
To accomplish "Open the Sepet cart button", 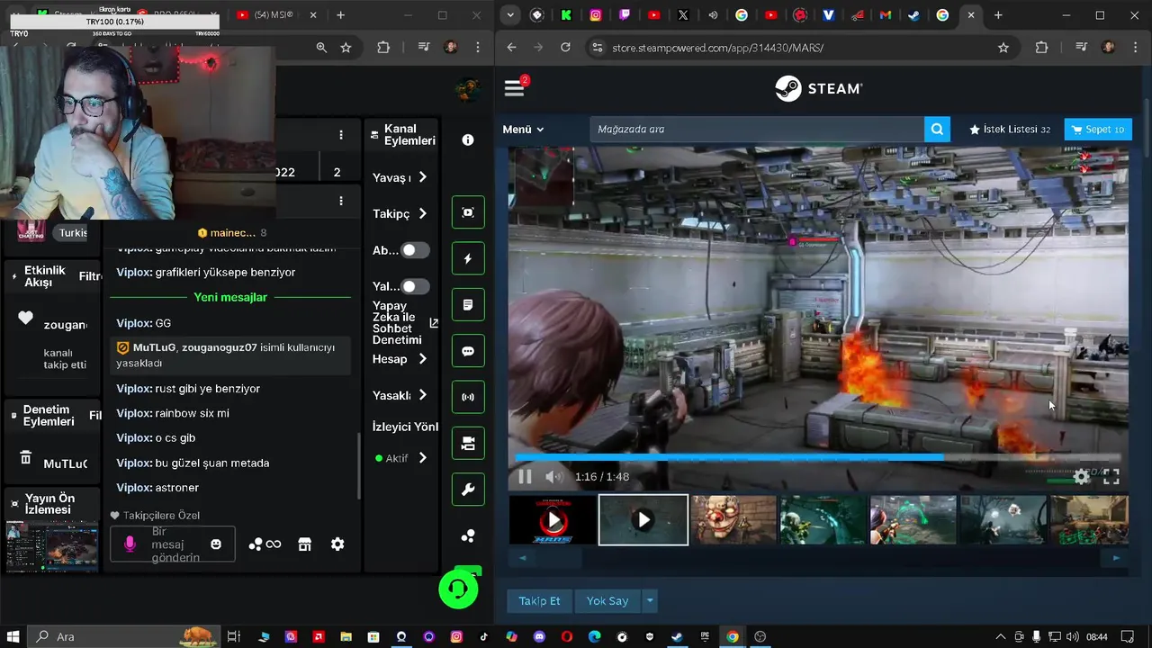I will pos(1098,130).
